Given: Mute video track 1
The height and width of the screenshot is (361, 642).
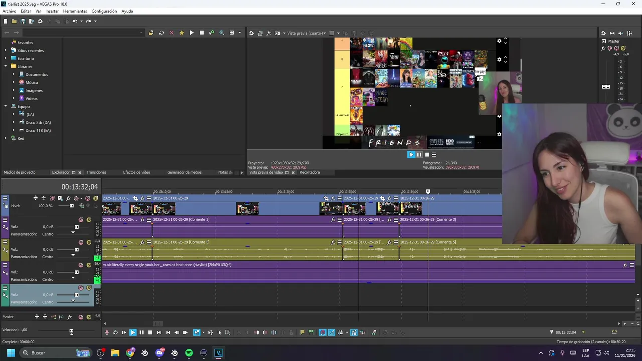Looking at the screenshot, I should click(x=88, y=198).
